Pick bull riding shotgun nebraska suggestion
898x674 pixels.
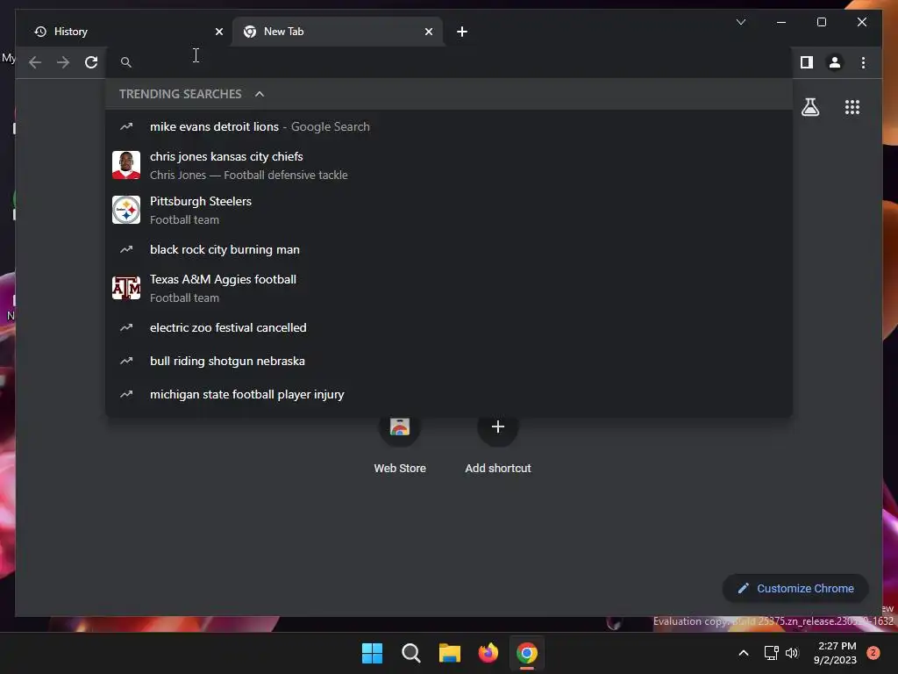449,361
